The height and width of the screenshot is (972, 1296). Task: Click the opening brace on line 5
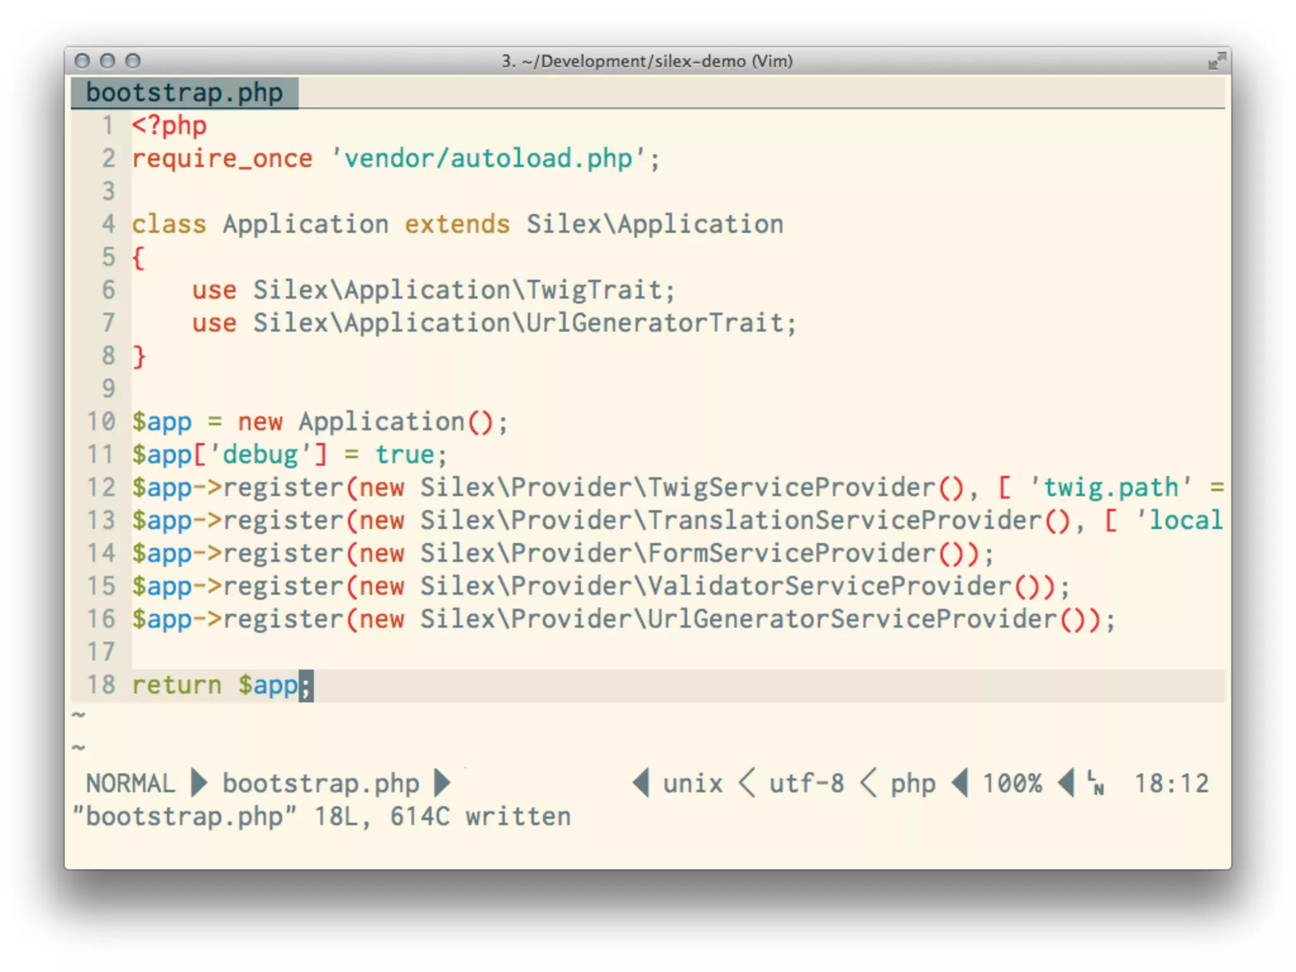[139, 258]
